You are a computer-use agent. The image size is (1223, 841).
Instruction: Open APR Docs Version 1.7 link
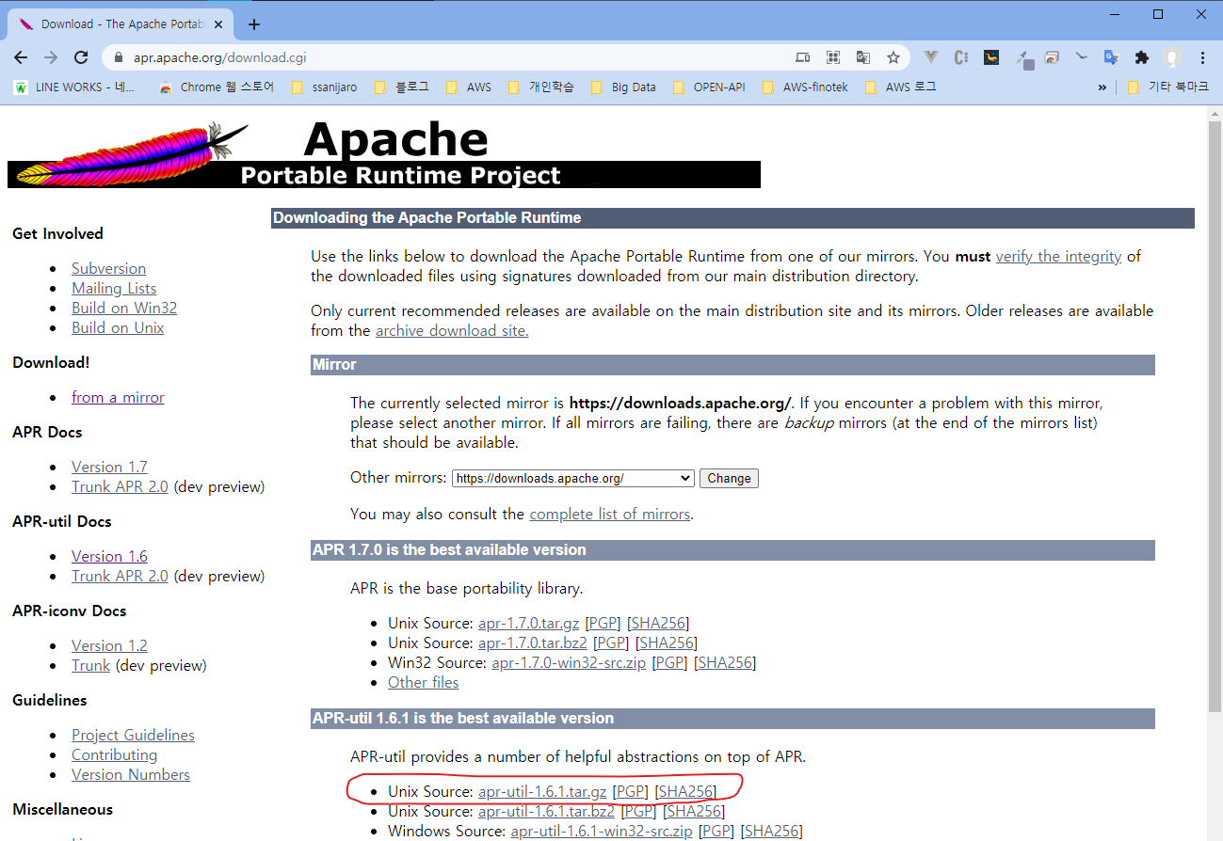pyautogui.click(x=109, y=467)
